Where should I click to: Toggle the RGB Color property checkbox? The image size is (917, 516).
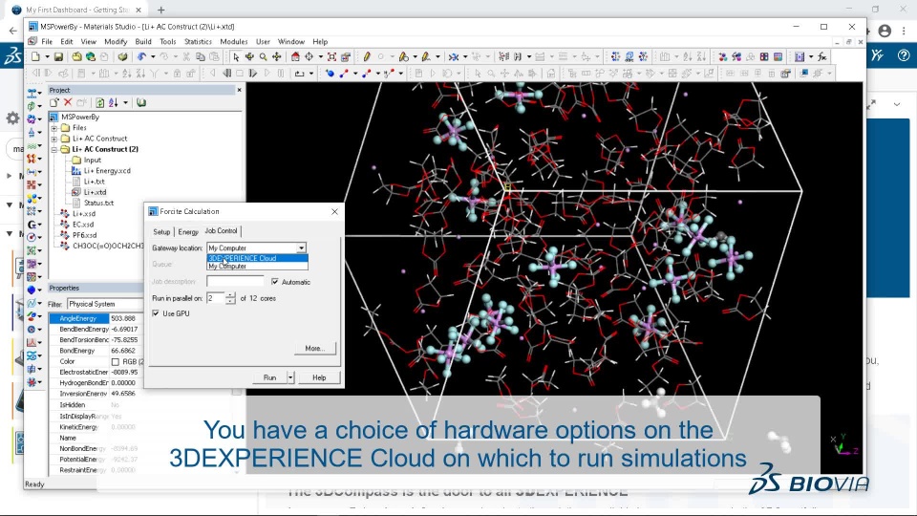tap(116, 361)
